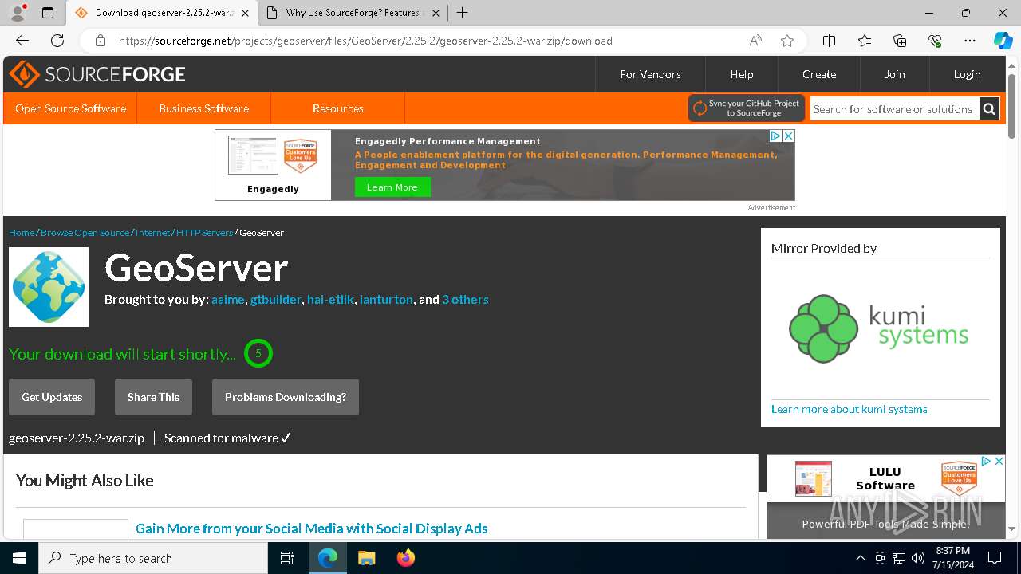Open the Create menu
The height and width of the screenshot is (574, 1021).
point(819,74)
